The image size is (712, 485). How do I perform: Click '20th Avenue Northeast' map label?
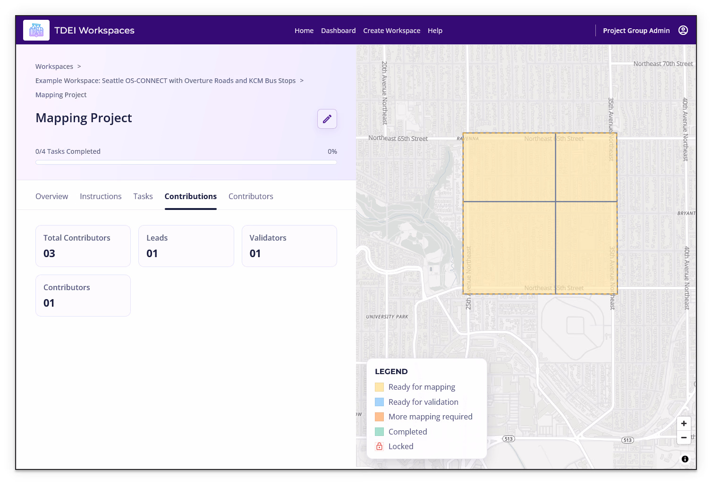coord(384,92)
